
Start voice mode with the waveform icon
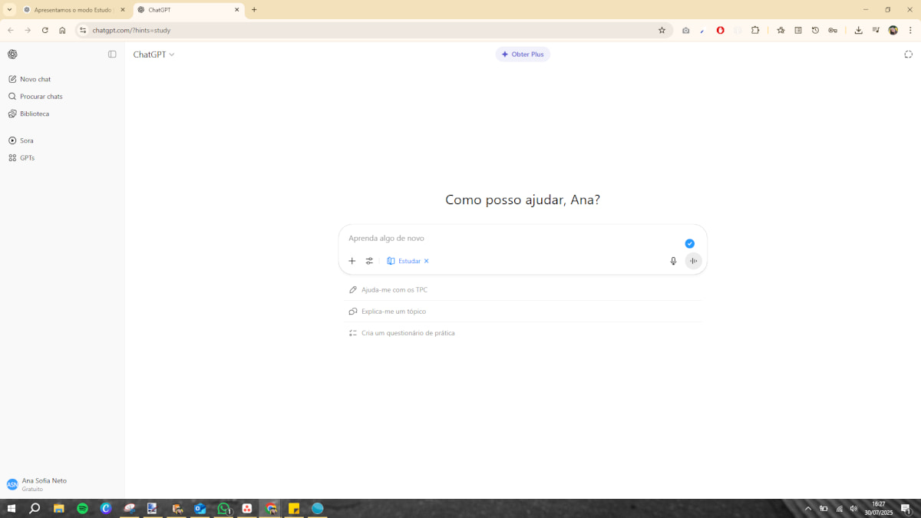(693, 261)
